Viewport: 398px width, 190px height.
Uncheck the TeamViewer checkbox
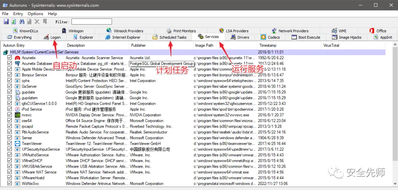point(10,143)
